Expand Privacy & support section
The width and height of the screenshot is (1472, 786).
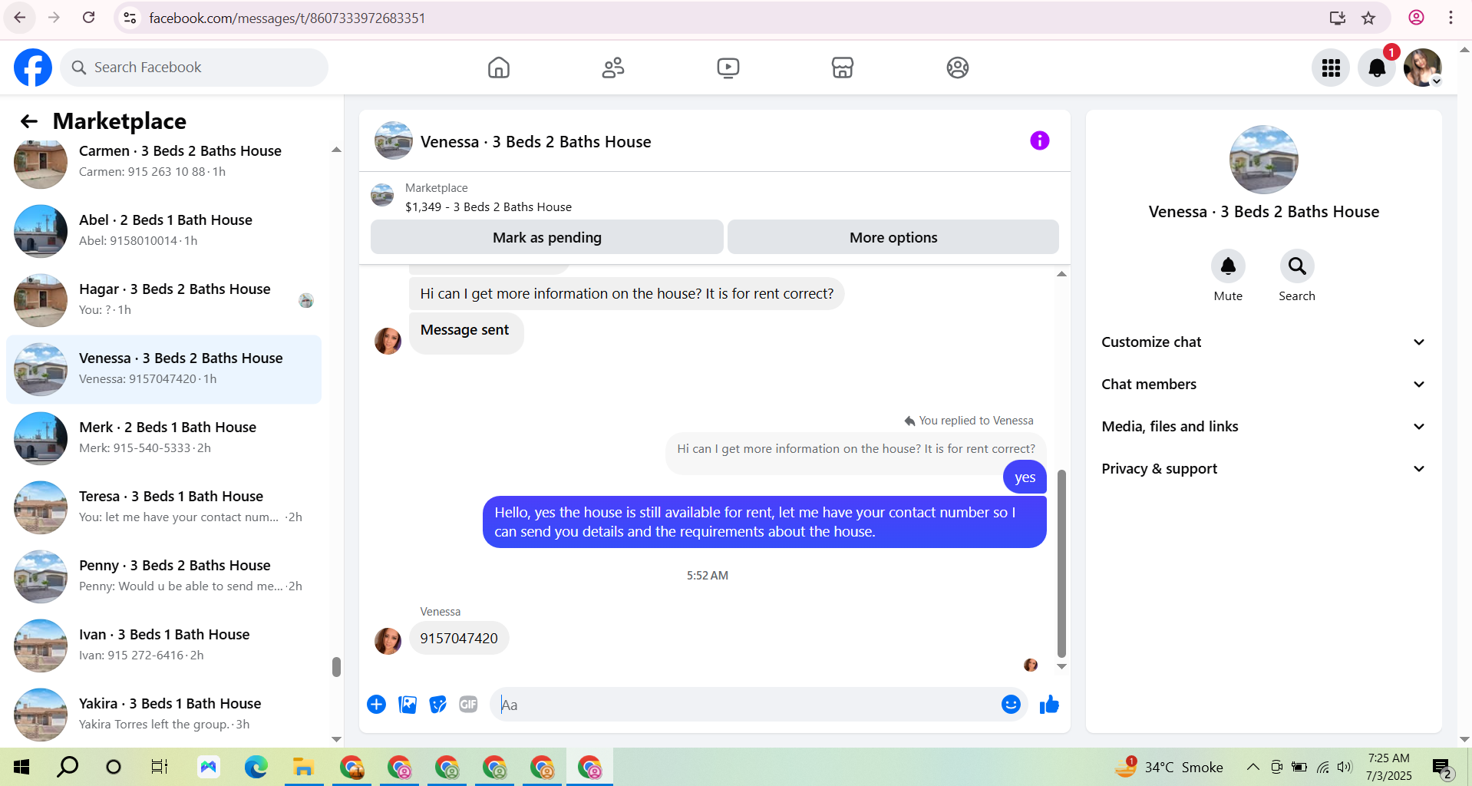click(1263, 469)
